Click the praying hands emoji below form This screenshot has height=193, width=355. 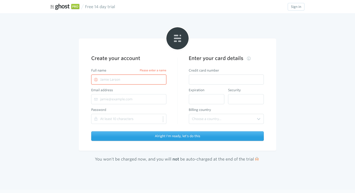coord(257,159)
